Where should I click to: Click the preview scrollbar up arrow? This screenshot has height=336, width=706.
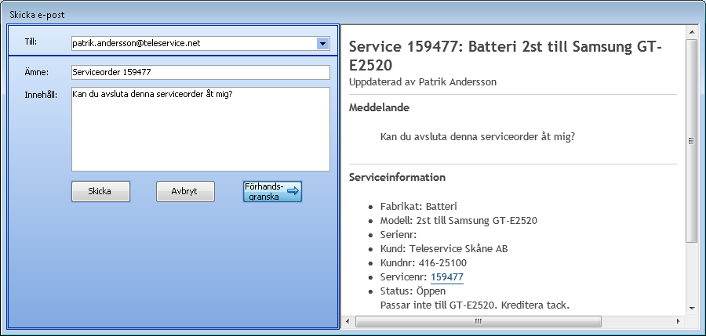(691, 33)
